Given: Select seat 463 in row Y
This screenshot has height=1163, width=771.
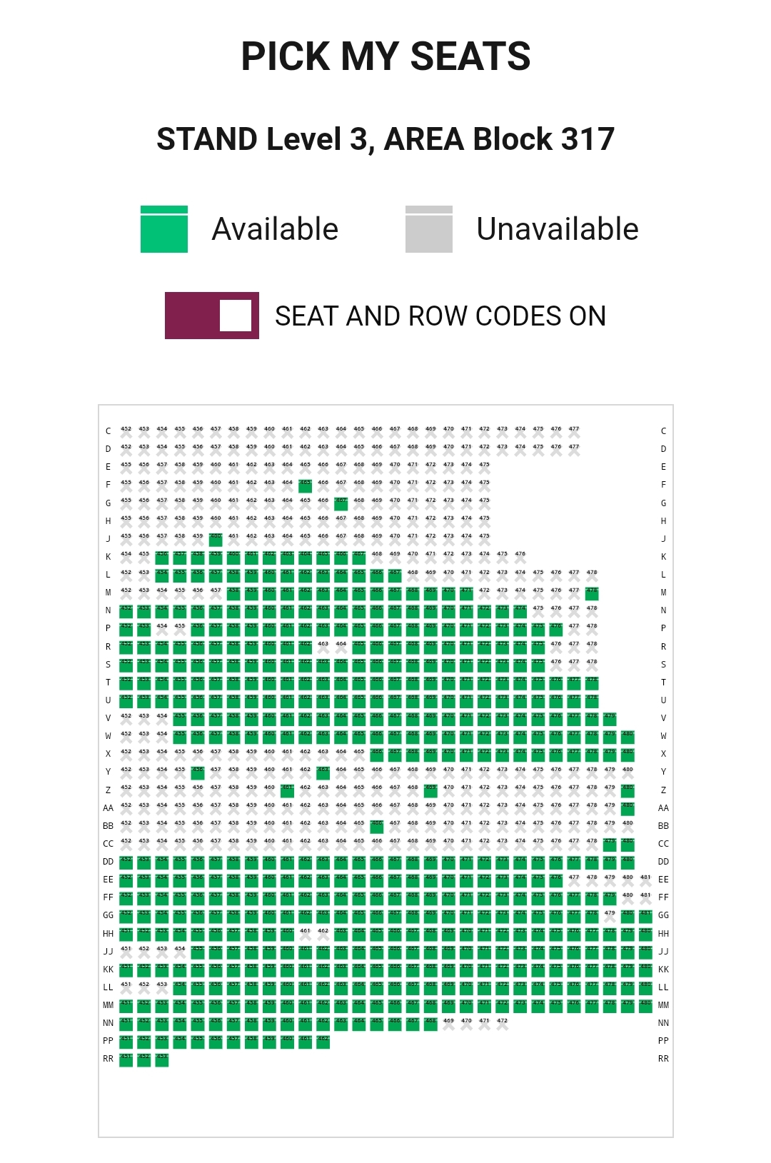Looking at the screenshot, I should pos(323,773).
